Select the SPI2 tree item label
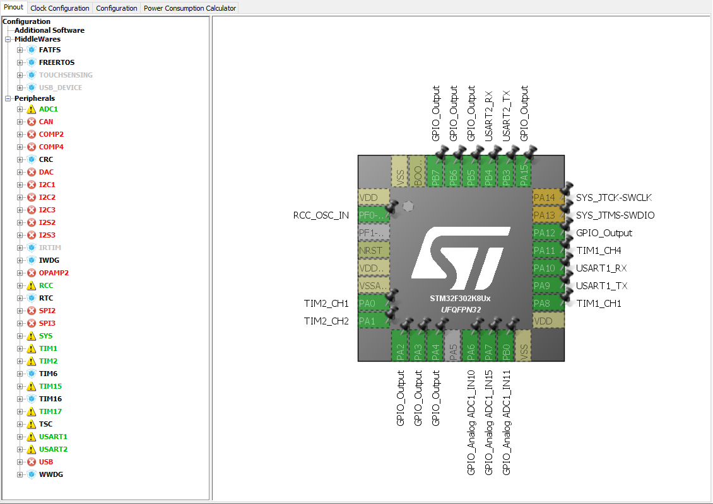 [47, 311]
